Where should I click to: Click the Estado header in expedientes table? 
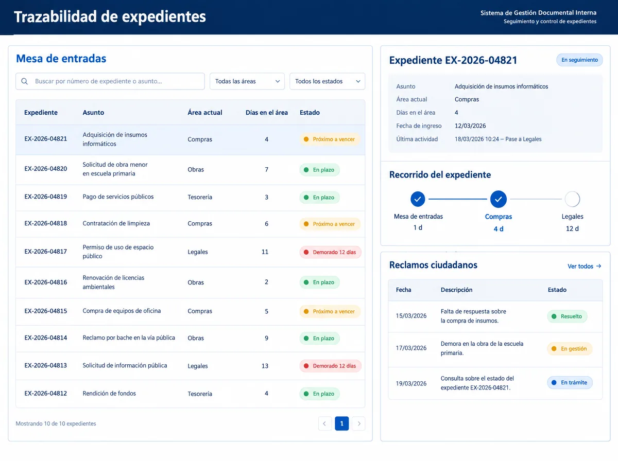[310, 113]
